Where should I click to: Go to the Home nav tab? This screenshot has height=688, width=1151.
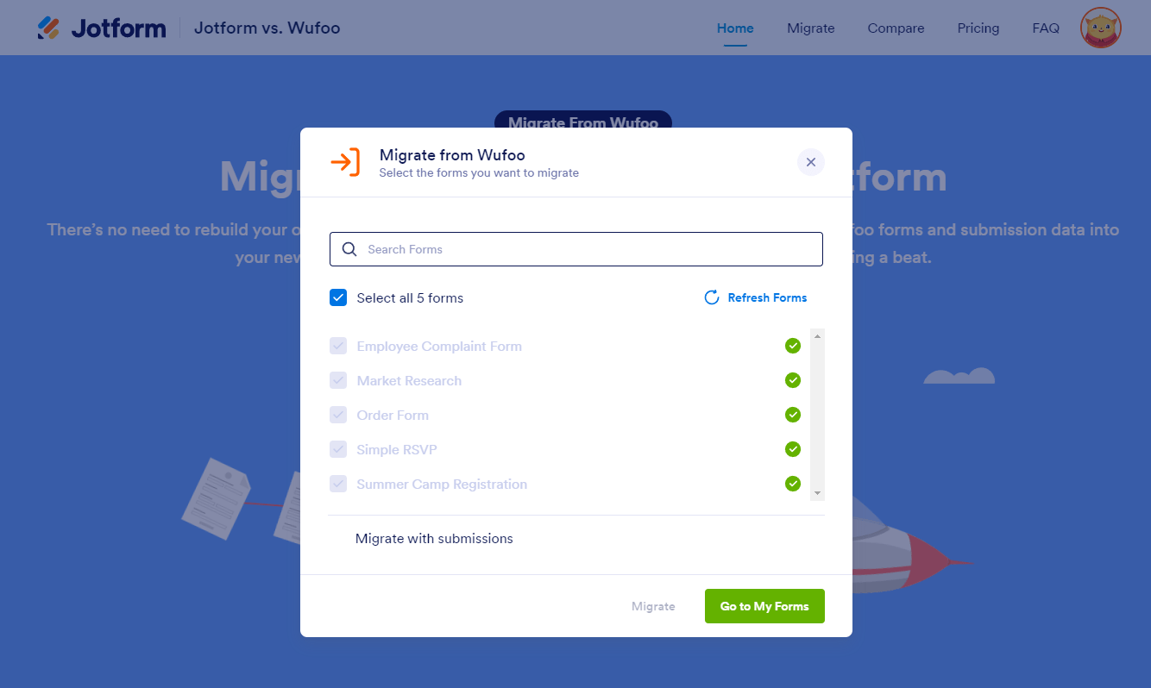tap(735, 28)
